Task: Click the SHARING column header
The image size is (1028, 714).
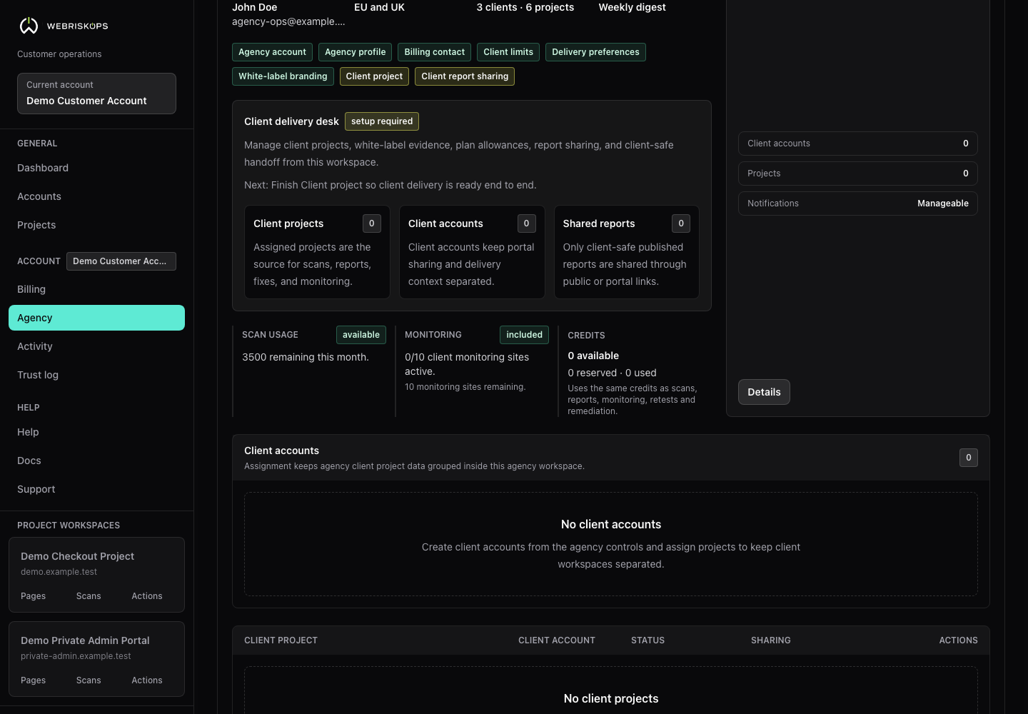Action: [770, 640]
